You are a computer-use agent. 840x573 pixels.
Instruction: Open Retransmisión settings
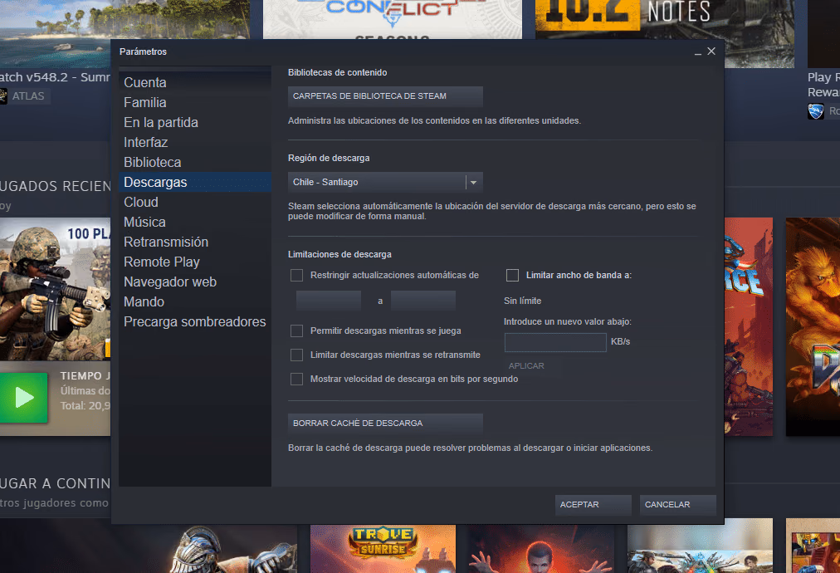coord(166,242)
